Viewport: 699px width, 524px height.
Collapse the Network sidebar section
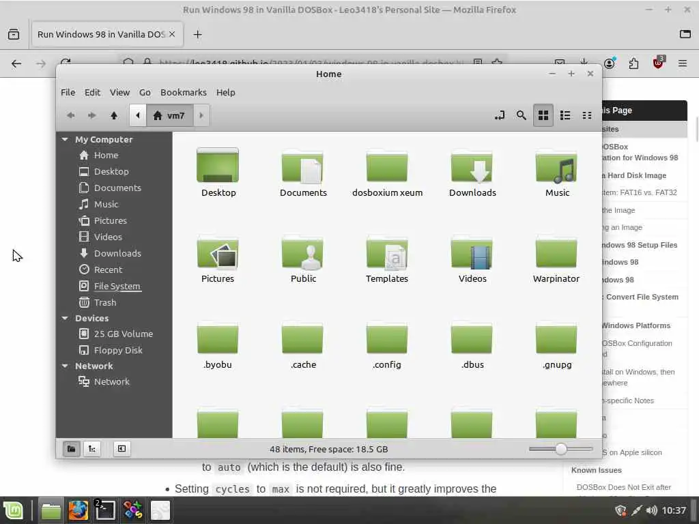(65, 366)
